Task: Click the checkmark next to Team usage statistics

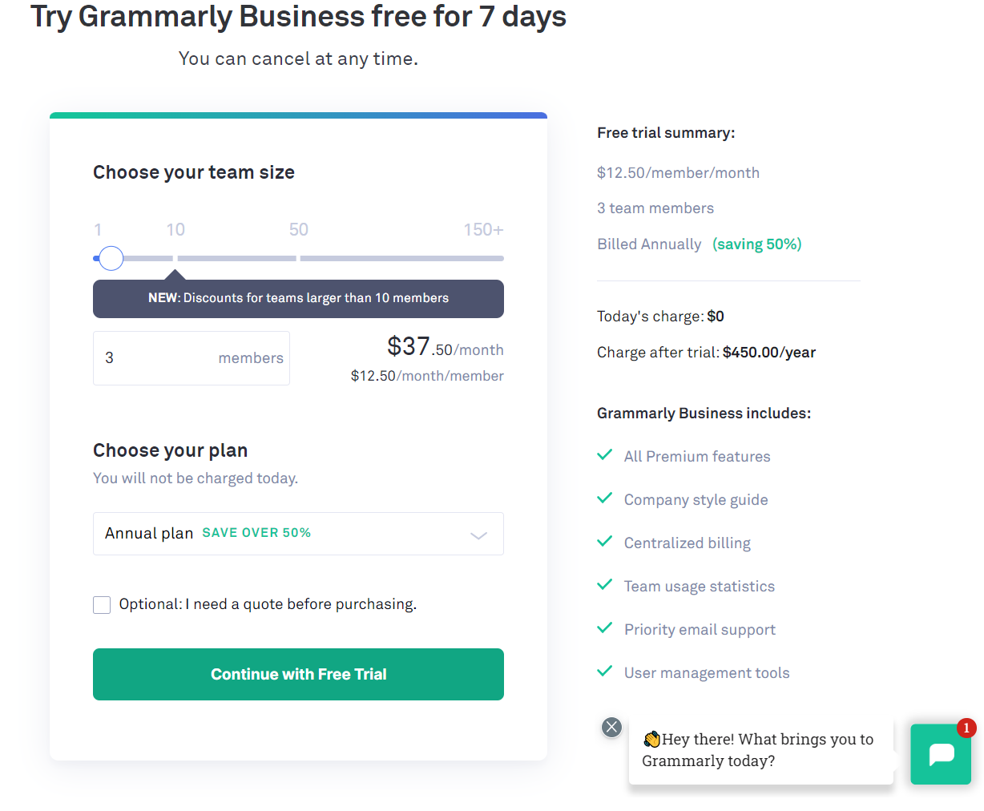Action: point(605,585)
